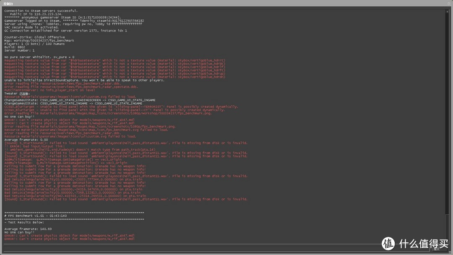Click 'sliding-panel--TERRORIST' blur target line
The height and width of the screenshot is (255, 453).
pyautogui.click(x=121, y=107)
